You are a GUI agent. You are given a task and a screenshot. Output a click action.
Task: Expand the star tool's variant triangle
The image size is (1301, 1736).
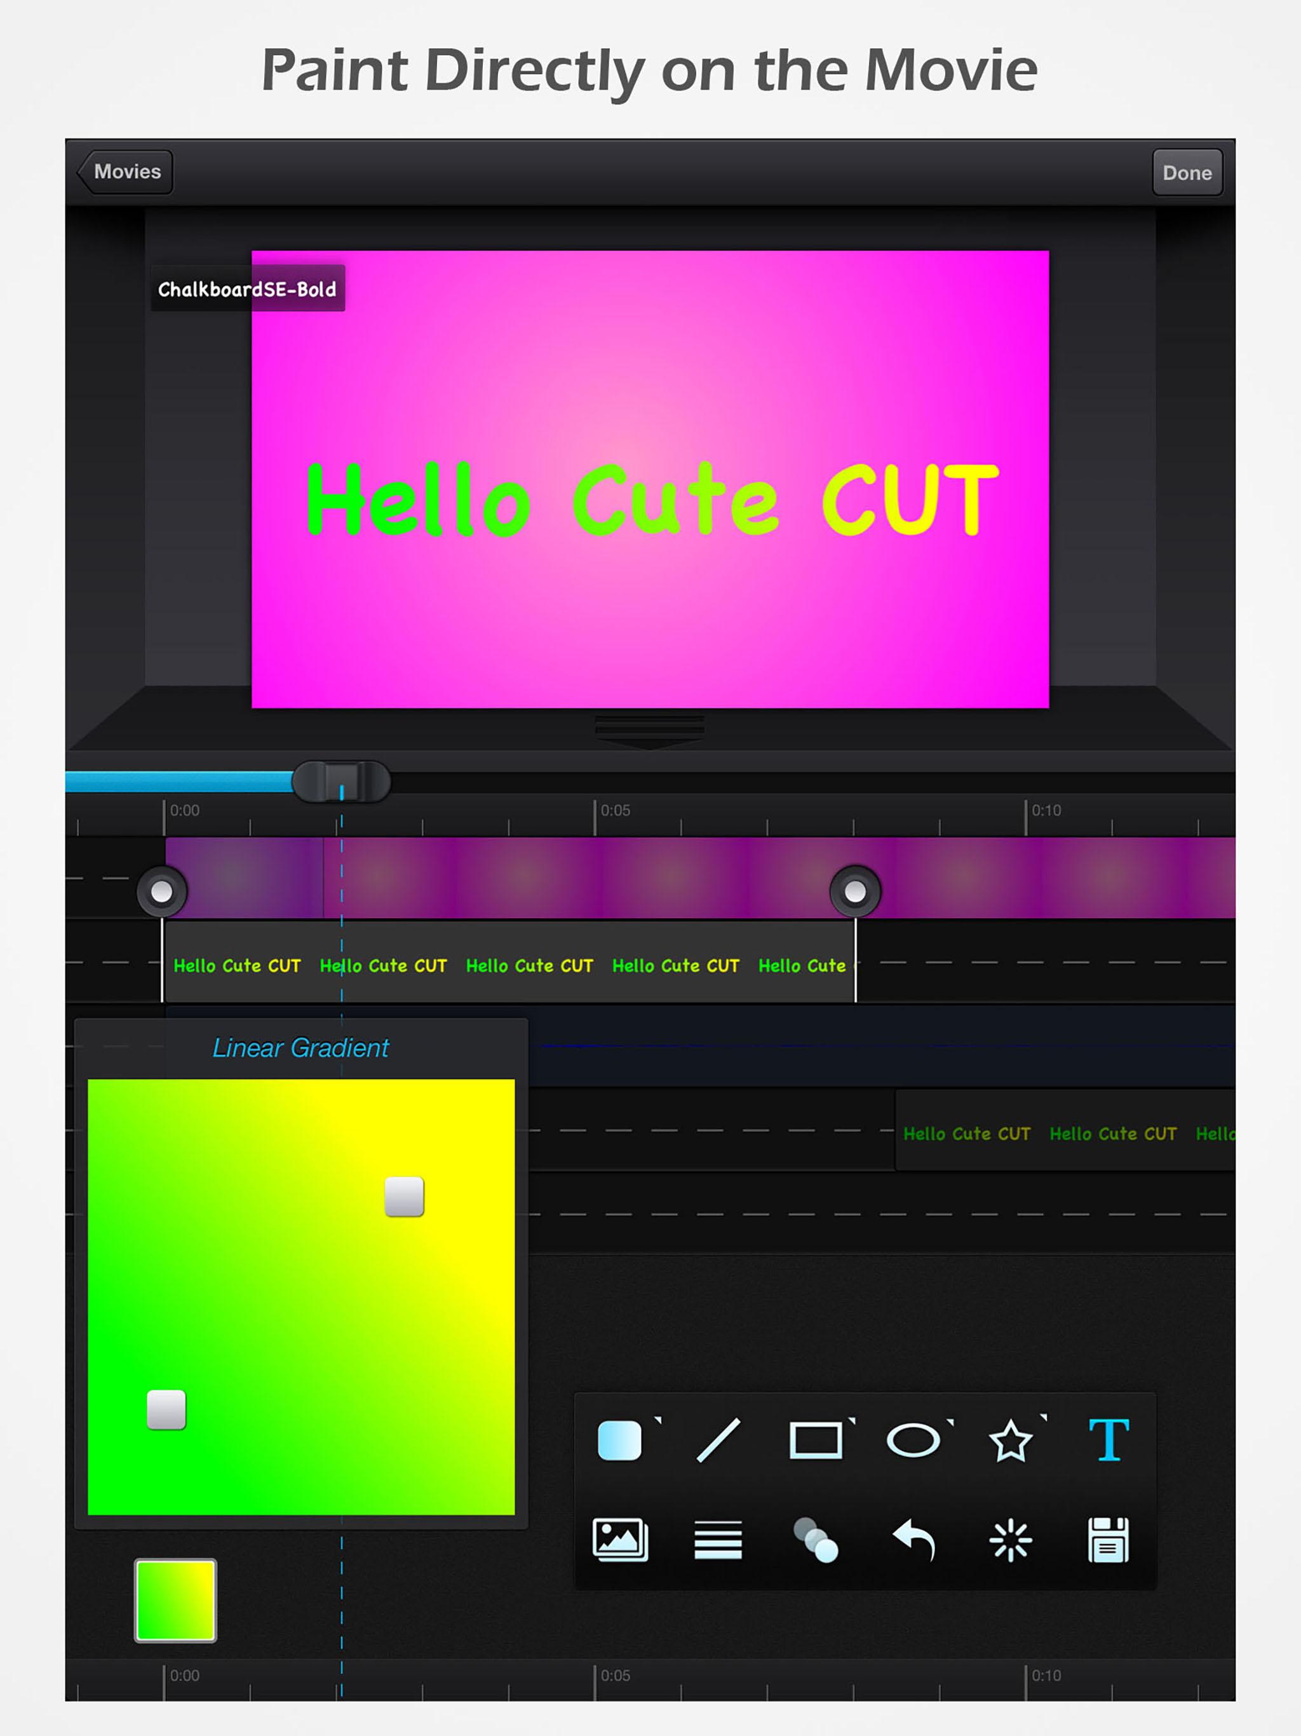pyautogui.click(x=1044, y=1419)
